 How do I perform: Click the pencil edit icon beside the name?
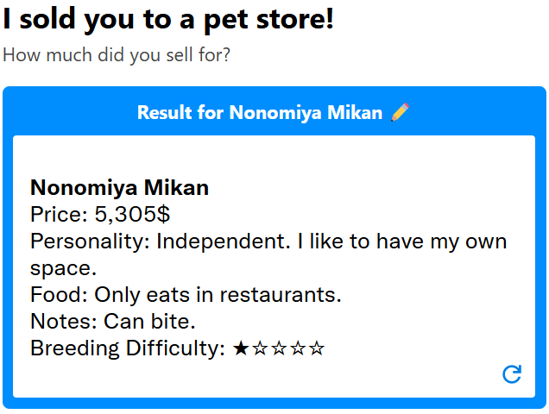pyautogui.click(x=400, y=113)
